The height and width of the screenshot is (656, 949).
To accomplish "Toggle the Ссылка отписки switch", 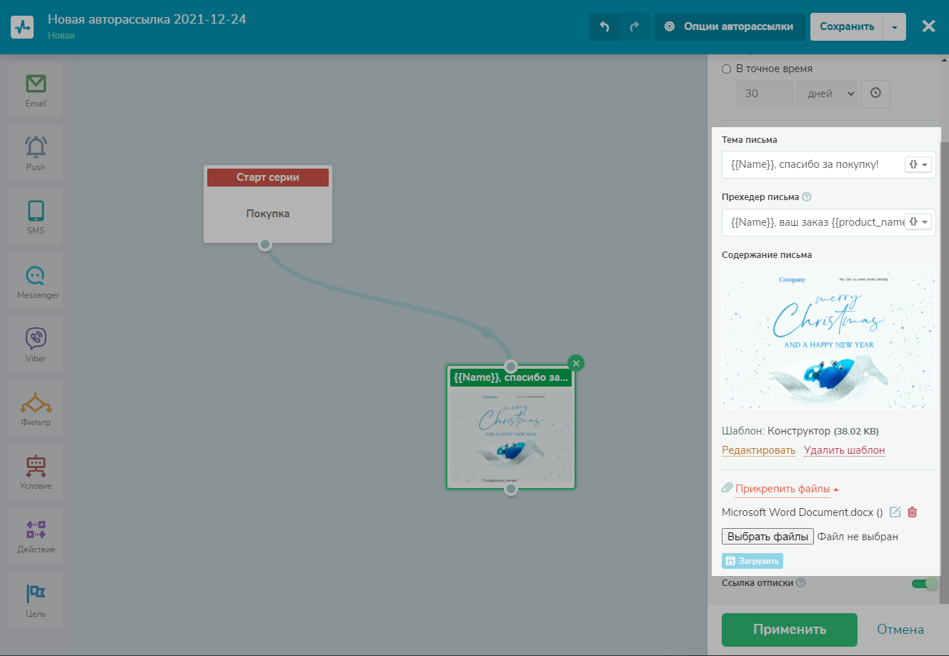I will pyautogui.click(x=924, y=584).
